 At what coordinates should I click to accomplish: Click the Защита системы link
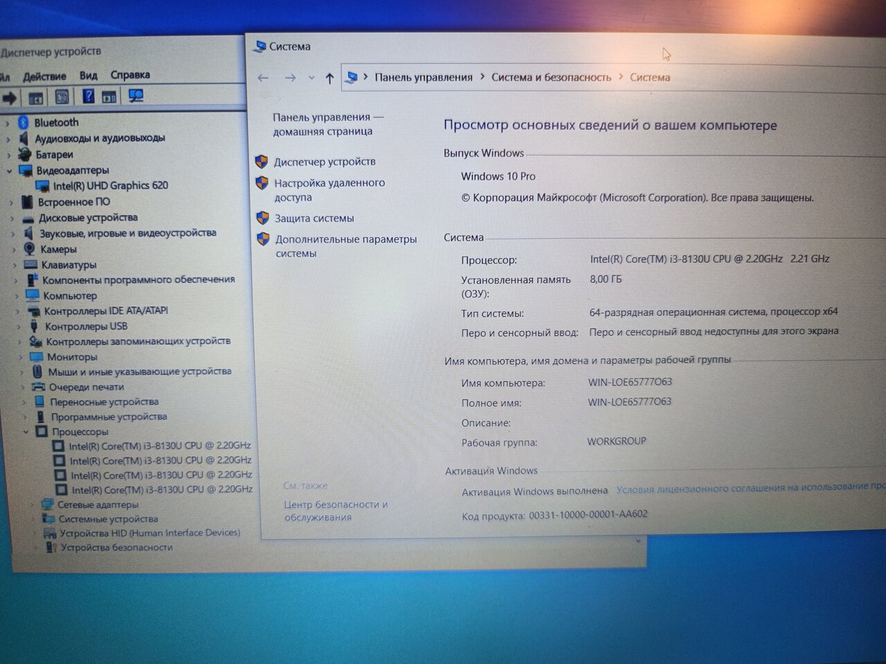point(314,218)
